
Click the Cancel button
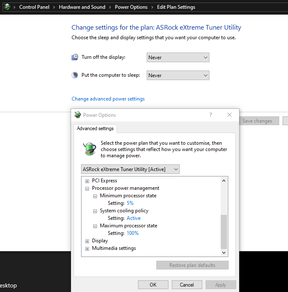pos(187,285)
